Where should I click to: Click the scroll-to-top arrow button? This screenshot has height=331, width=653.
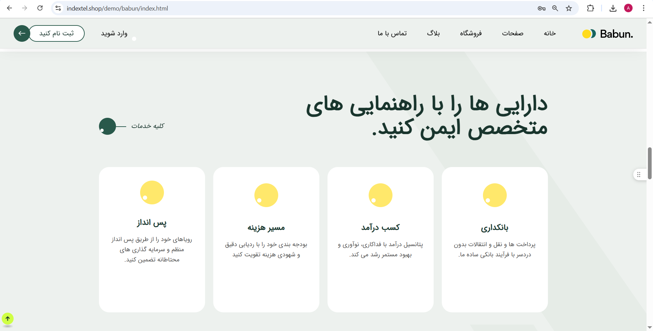pyautogui.click(x=7, y=319)
